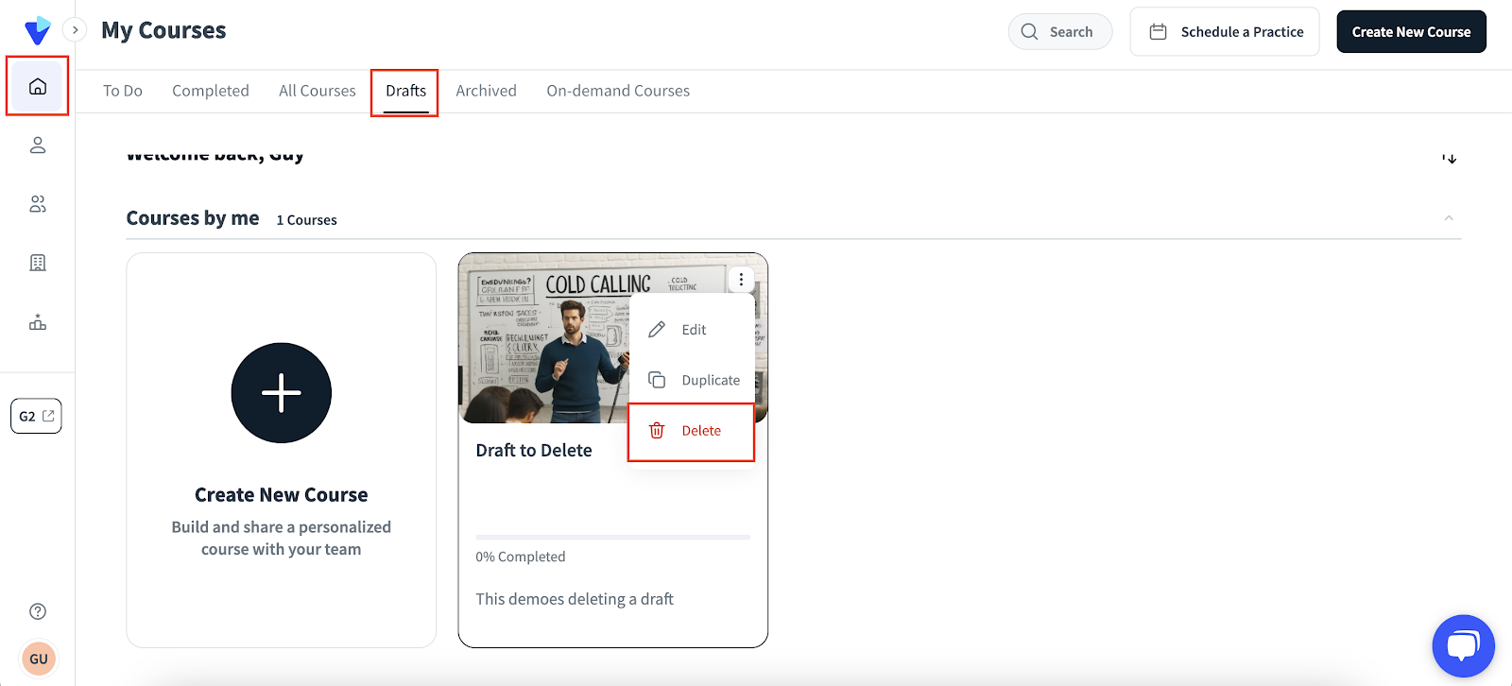This screenshot has width=1512, height=686.
Task: Click the 0% Completed progress bar
Action: pyautogui.click(x=613, y=537)
